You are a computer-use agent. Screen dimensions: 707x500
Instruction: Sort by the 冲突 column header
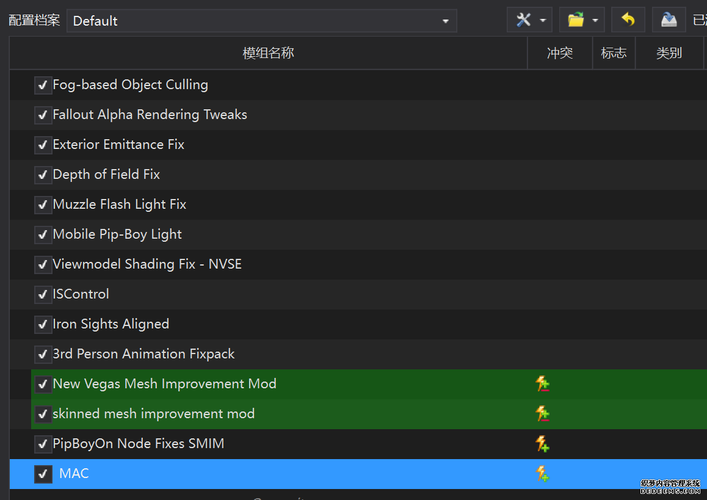[559, 53]
